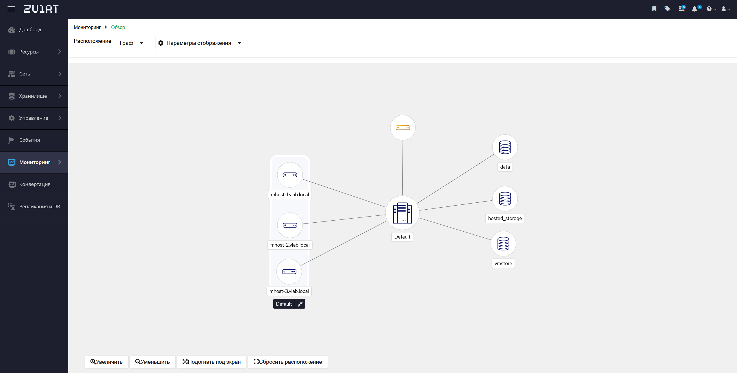The height and width of the screenshot is (373, 737).
Task: Click the Репликация и DR icon
Action: coord(12,206)
